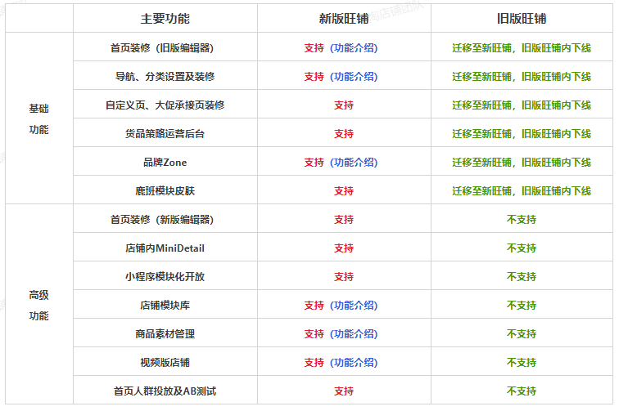Select the 品牌Zone cell
The image size is (619, 411).
tap(165, 161)
